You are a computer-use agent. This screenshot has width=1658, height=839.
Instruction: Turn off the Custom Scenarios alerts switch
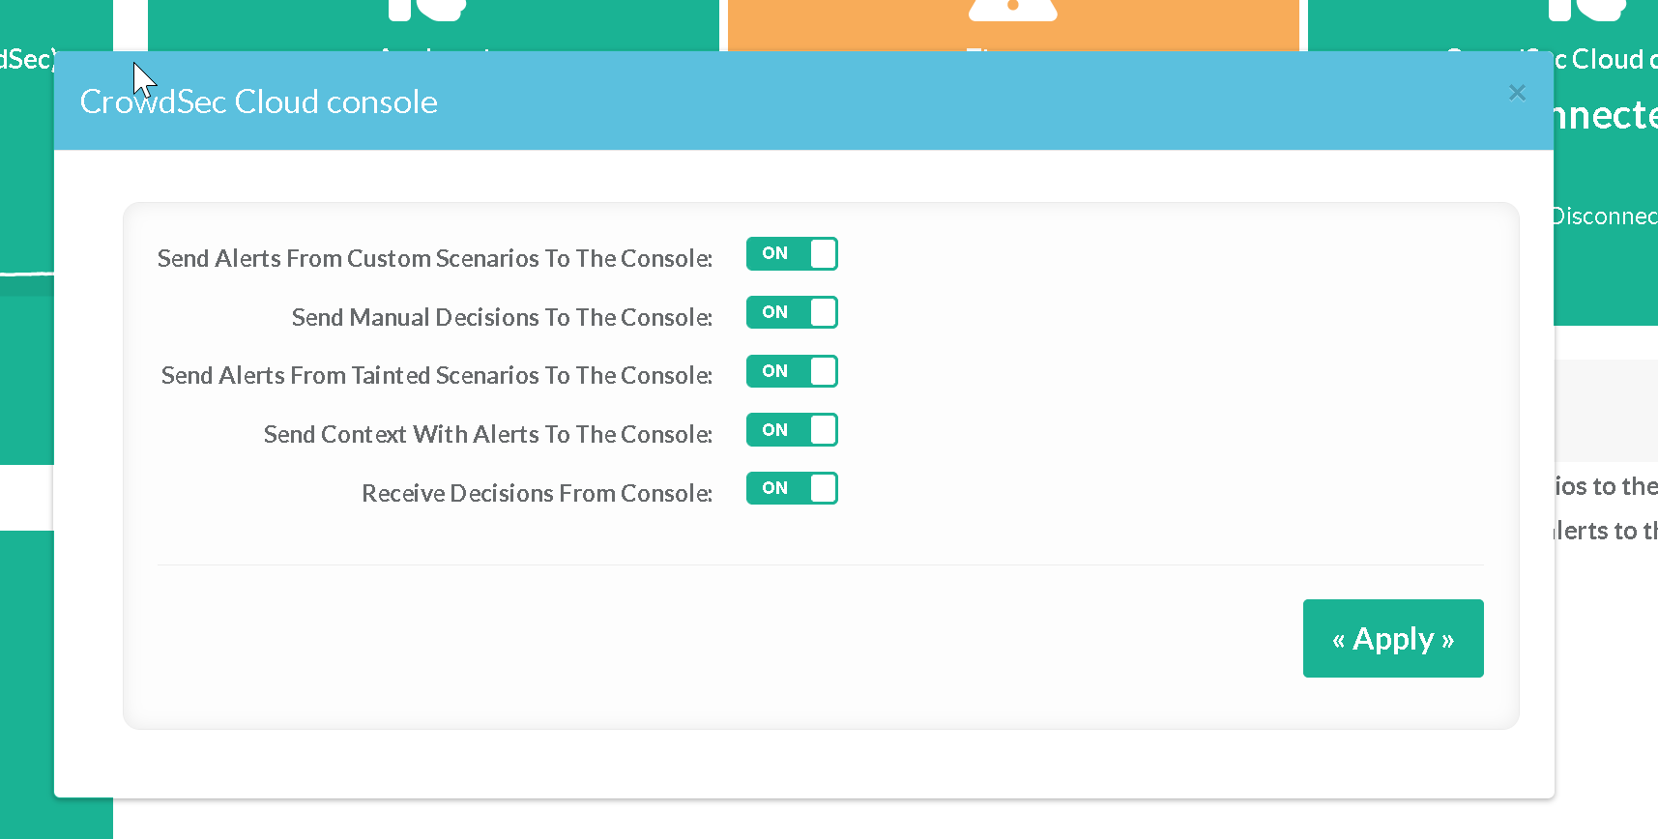tap(792, 254)
